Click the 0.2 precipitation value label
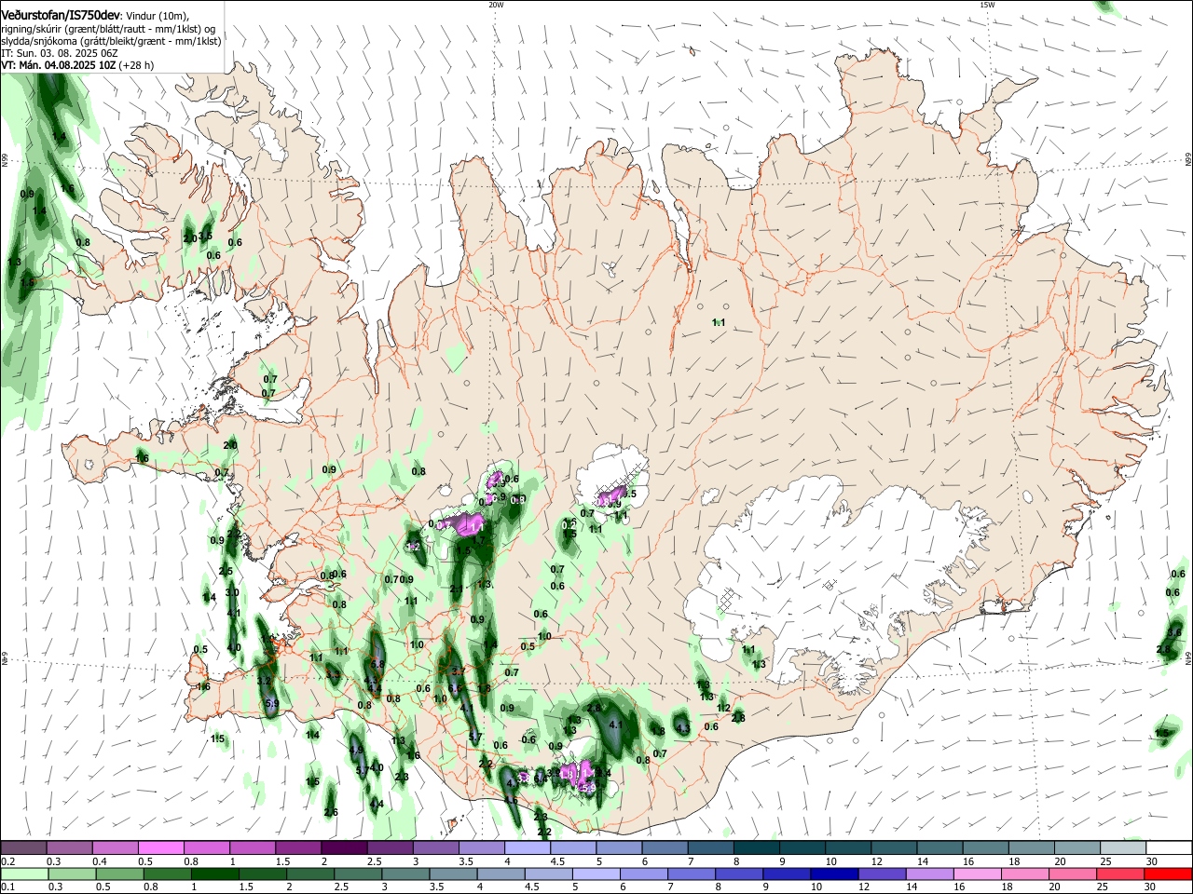 pos(569,526)
